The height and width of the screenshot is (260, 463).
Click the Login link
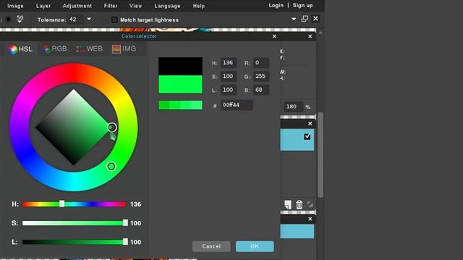pyautogui.click(x=276, y=6)
